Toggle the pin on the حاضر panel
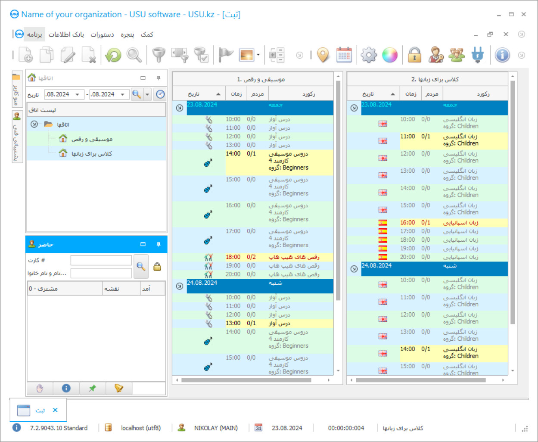This screenshot has width=538, height=442. point(159,244)
